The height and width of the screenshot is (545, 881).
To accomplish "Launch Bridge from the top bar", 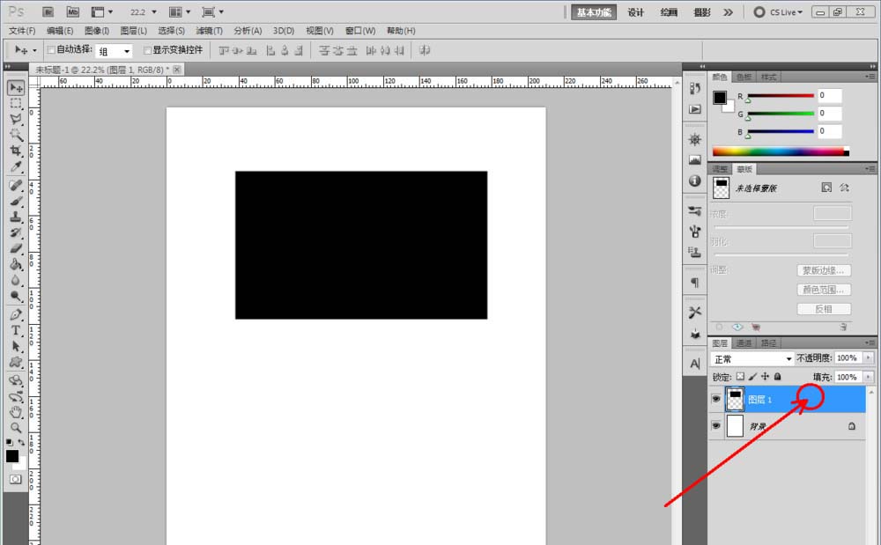I will point(48,11).
